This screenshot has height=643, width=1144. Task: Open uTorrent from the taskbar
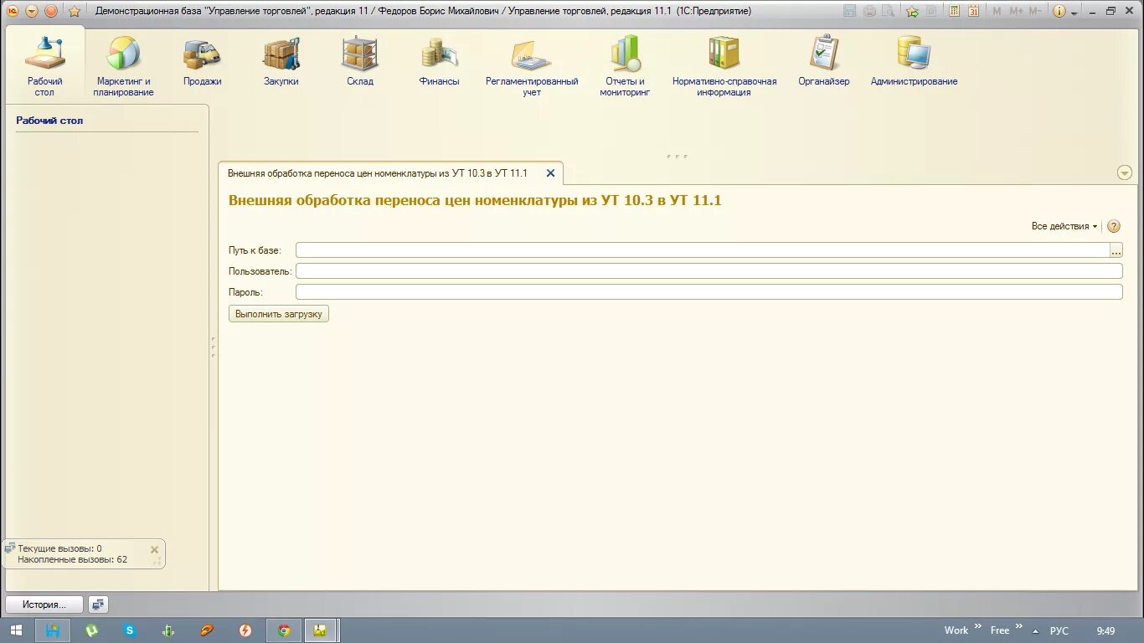click(x=91, y=630)
